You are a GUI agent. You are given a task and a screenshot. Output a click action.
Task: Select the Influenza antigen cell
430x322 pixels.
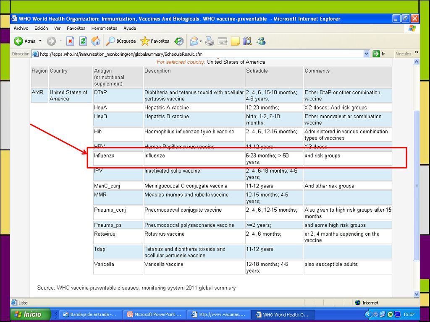[x=118, y=158]
